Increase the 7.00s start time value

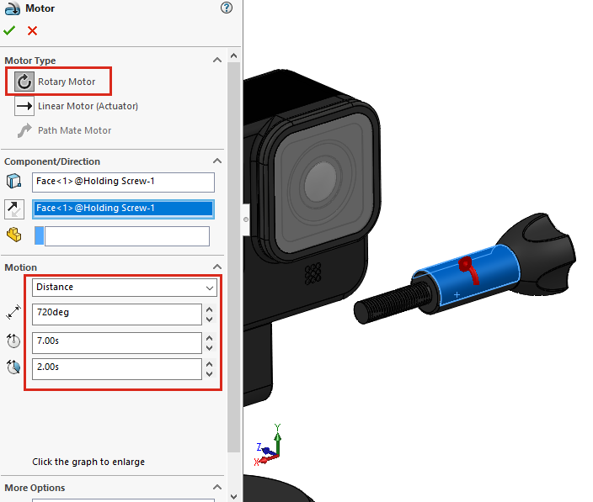click(209, 338)
